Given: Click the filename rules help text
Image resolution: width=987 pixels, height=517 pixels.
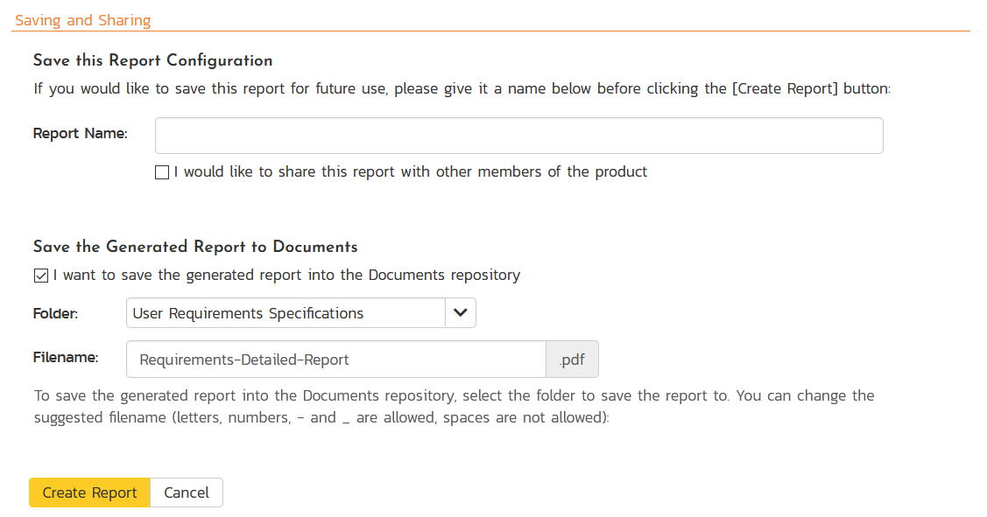Looking at the screenshot, I should (454, 407).
